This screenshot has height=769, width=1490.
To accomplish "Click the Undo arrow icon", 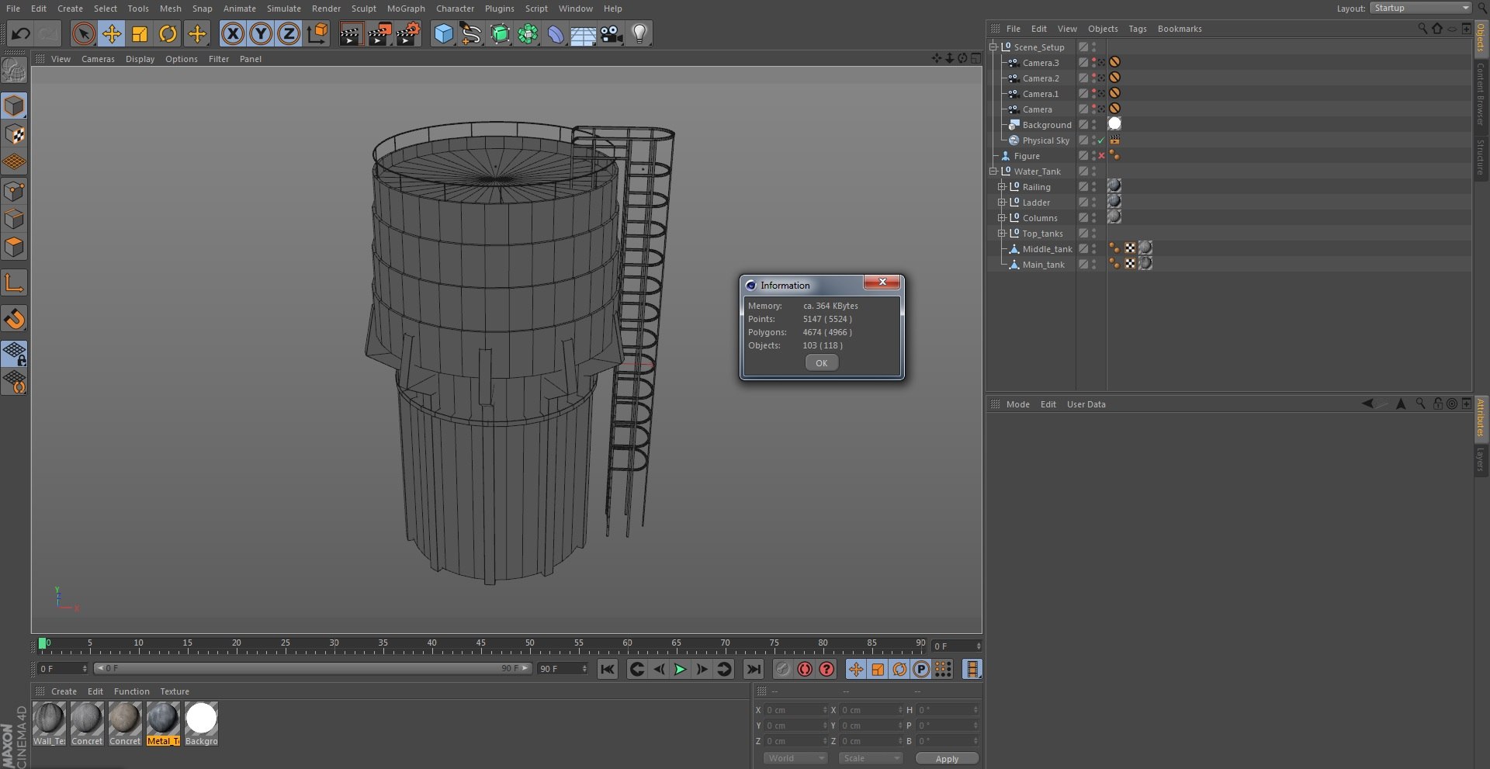I will point(21,33).
